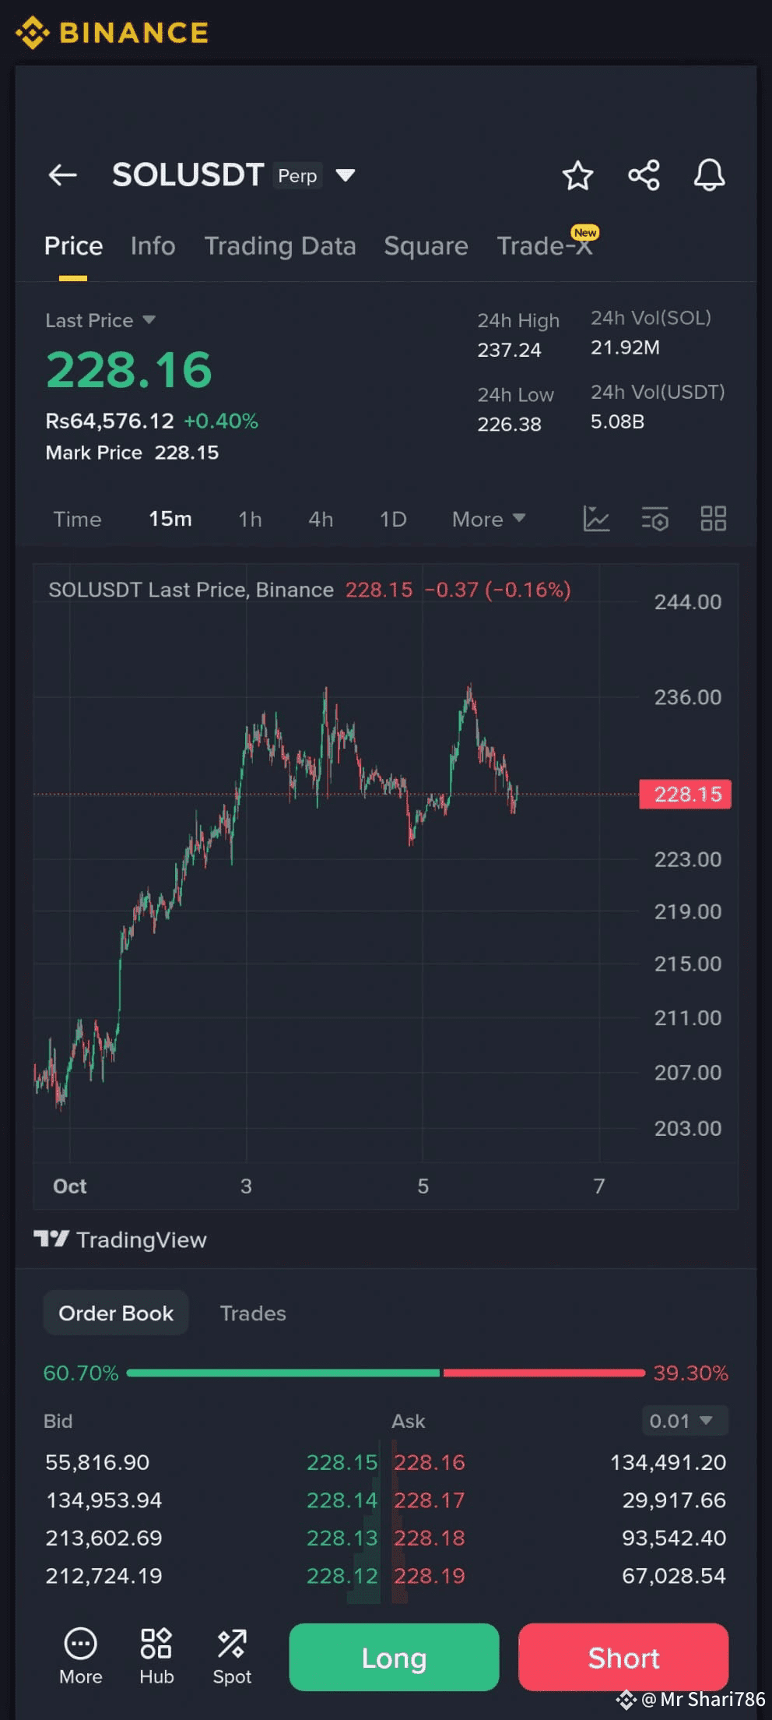Select the 15m chart interval
This screenshot has width=772, height=1720.
point(170,519)
